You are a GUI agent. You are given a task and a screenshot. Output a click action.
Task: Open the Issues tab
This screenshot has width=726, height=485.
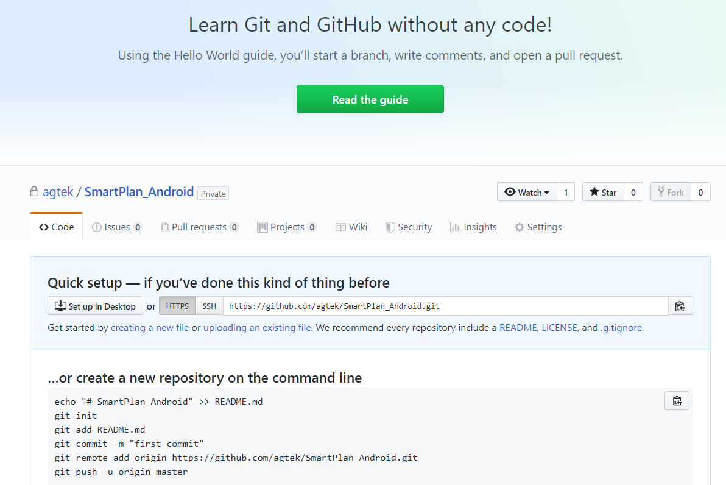tap(117, 227)
